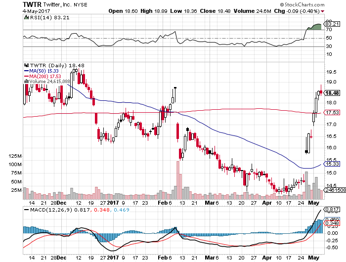Screen dimensions: 346x262
Task: Click Mar on the price panel date axis
Action: [210, 203]
